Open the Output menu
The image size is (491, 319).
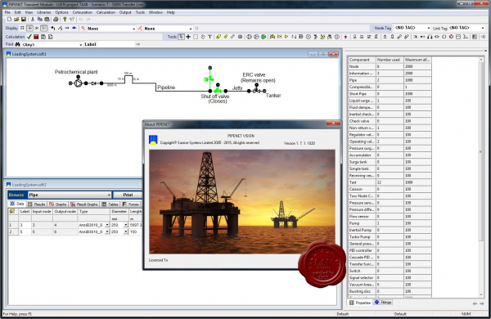coord(125,12)
